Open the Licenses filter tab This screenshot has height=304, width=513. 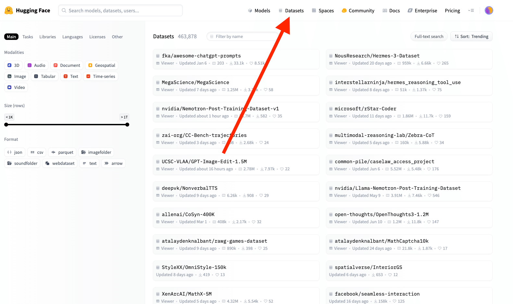pos(97,37)
